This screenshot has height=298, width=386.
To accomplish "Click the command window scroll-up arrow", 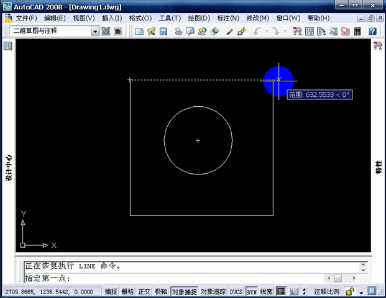I will 364,265.
